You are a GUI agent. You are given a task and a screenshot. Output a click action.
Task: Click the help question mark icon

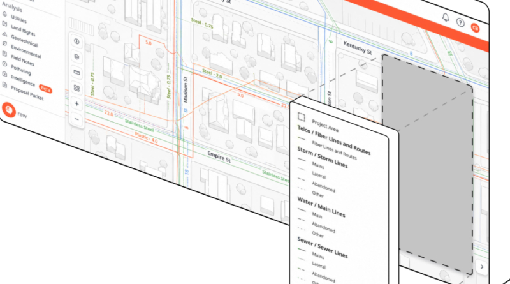[460, 22]
